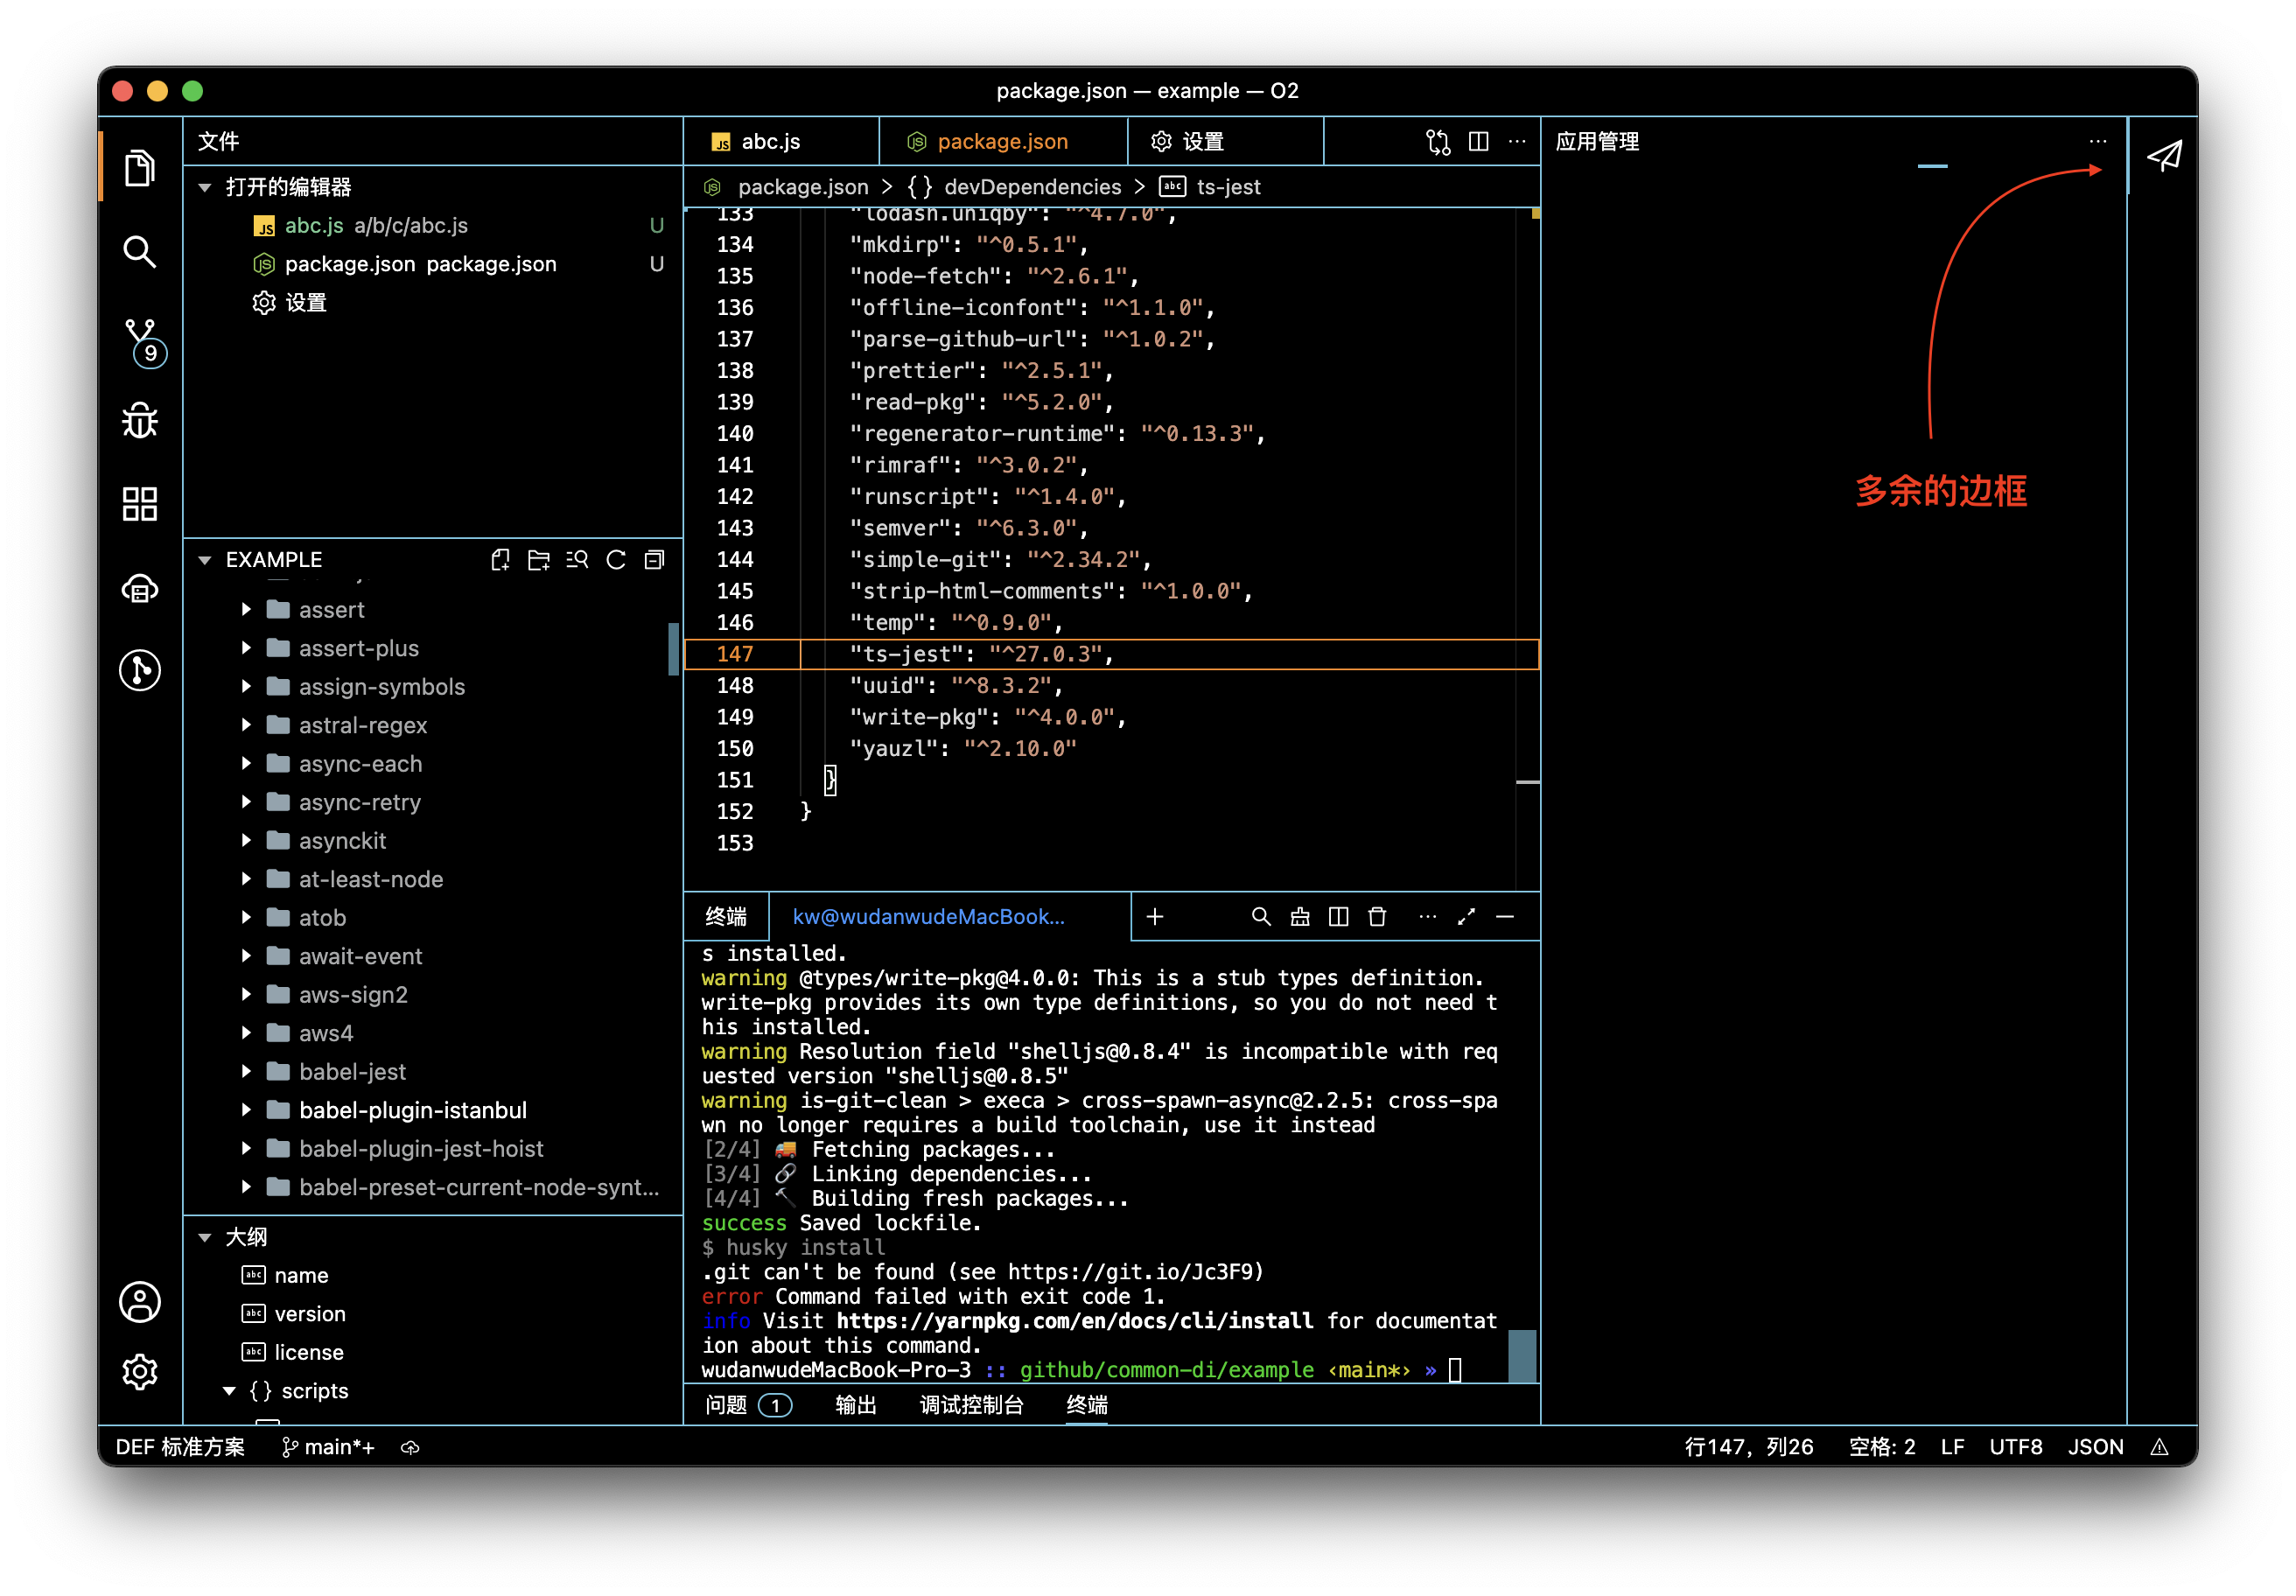The width and height of the screenshot is (2296, 1596).
Task: Open the Extensions view
Action: coord(140,503)
